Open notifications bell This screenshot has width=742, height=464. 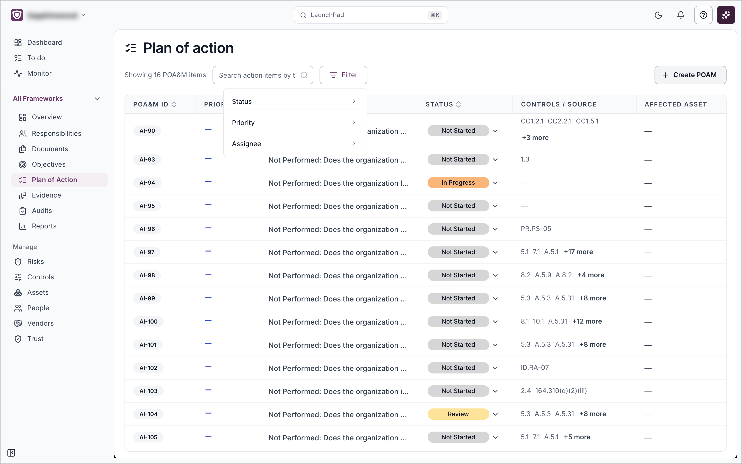681,15
